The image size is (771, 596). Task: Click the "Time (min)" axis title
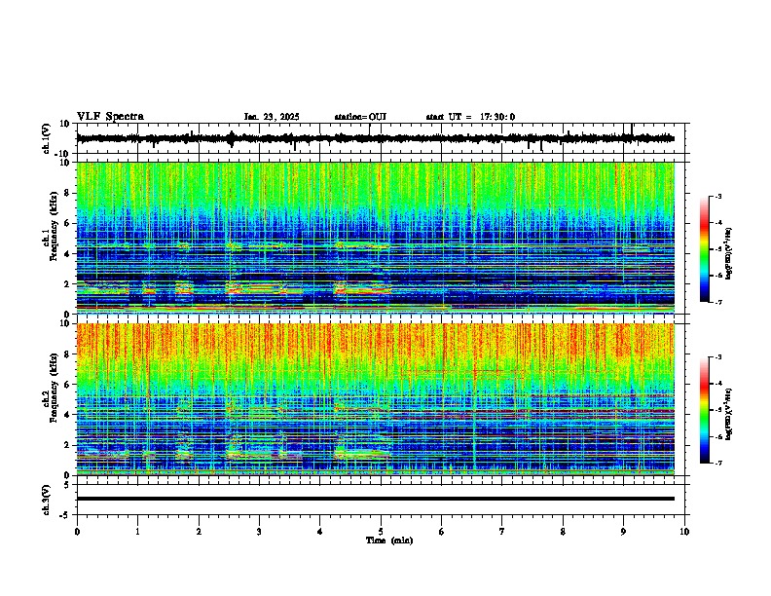click(x=389, y=540)
